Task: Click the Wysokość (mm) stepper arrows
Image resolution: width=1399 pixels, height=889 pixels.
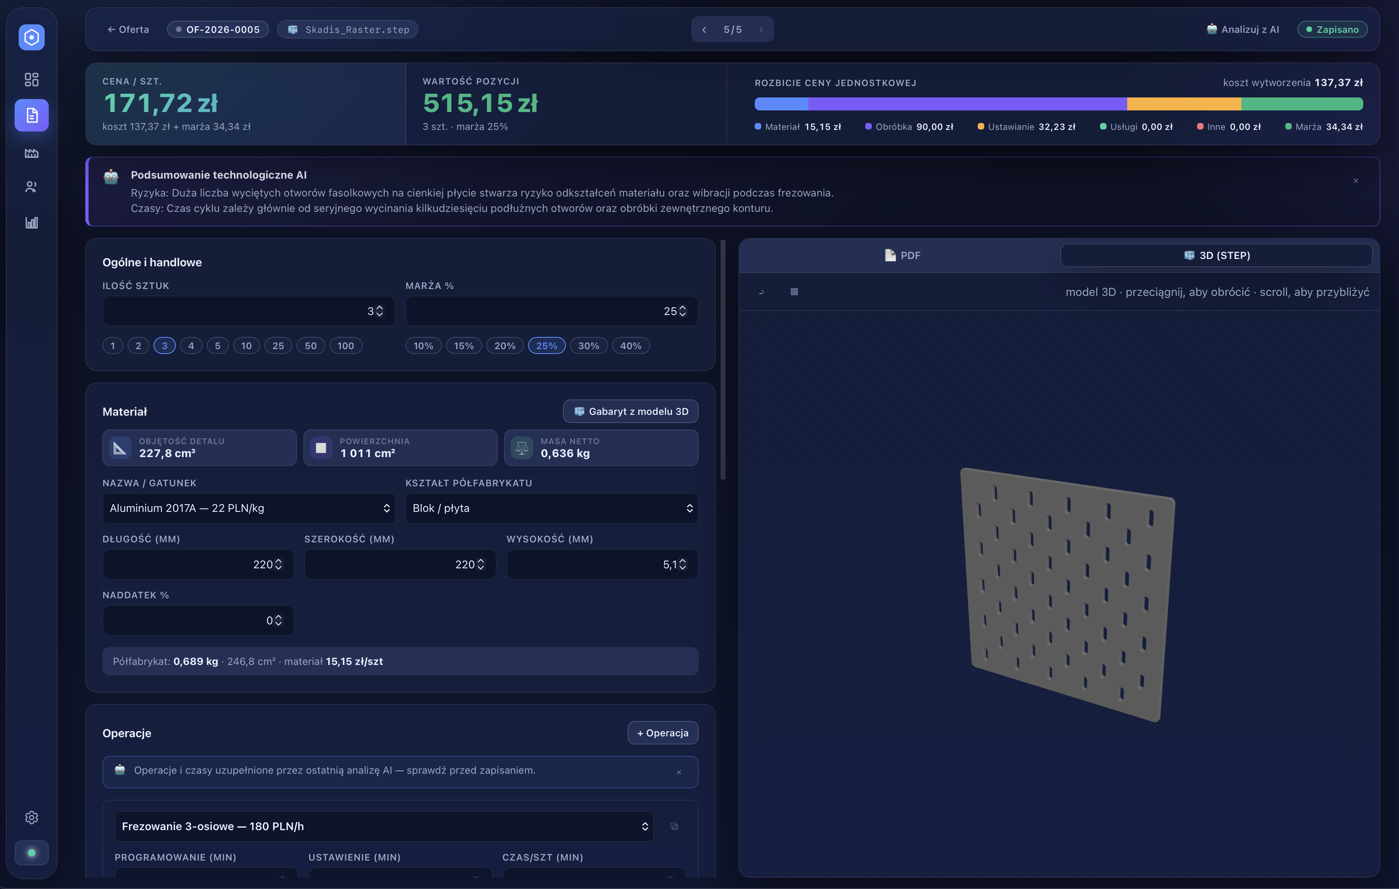Action: pos(683,564)
